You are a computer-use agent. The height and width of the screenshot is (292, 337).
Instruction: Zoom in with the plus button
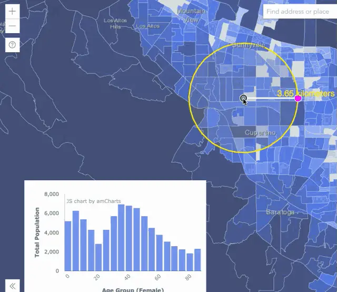[x=13, y=11]
